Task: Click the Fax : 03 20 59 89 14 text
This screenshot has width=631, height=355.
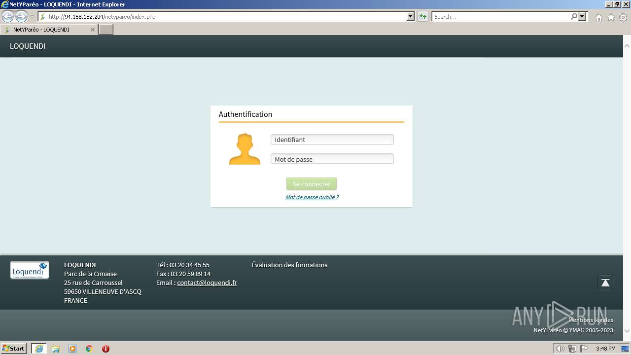Action: [x=183, y=274]
